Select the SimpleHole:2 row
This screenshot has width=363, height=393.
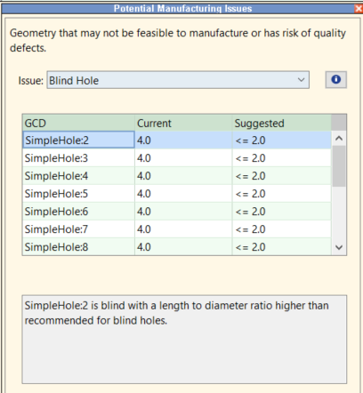click(x=177, y=140)
